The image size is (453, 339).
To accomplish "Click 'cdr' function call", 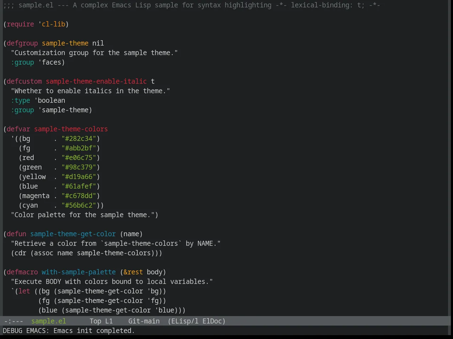I will pyautogui.click(x=20, y=253).
